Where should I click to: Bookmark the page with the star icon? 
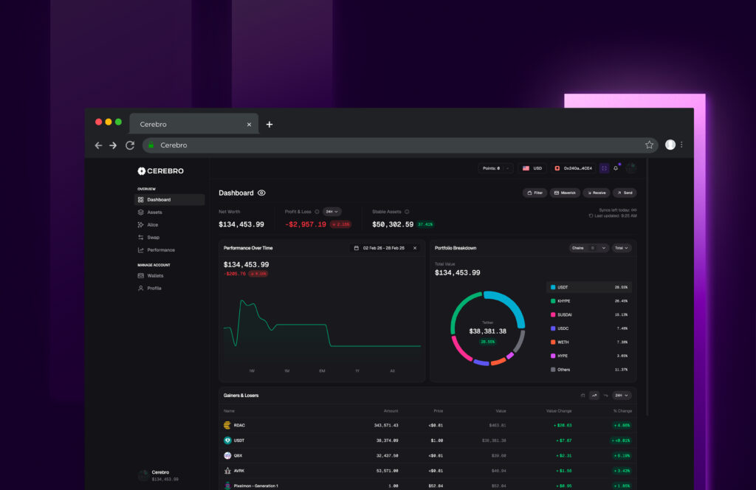[x=649, y=145]
